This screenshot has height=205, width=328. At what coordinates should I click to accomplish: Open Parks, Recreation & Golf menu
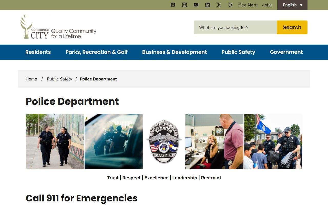click(96, 52)
